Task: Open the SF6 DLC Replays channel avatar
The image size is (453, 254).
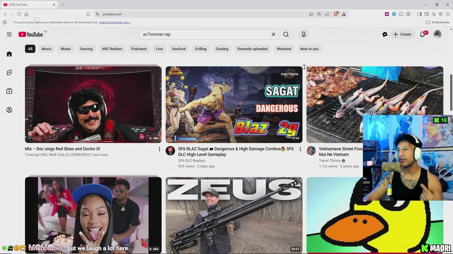Action: tap(170, 151)
